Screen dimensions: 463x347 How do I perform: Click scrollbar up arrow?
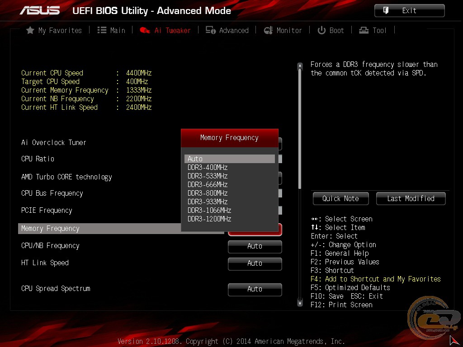click(x=300, y=66)
